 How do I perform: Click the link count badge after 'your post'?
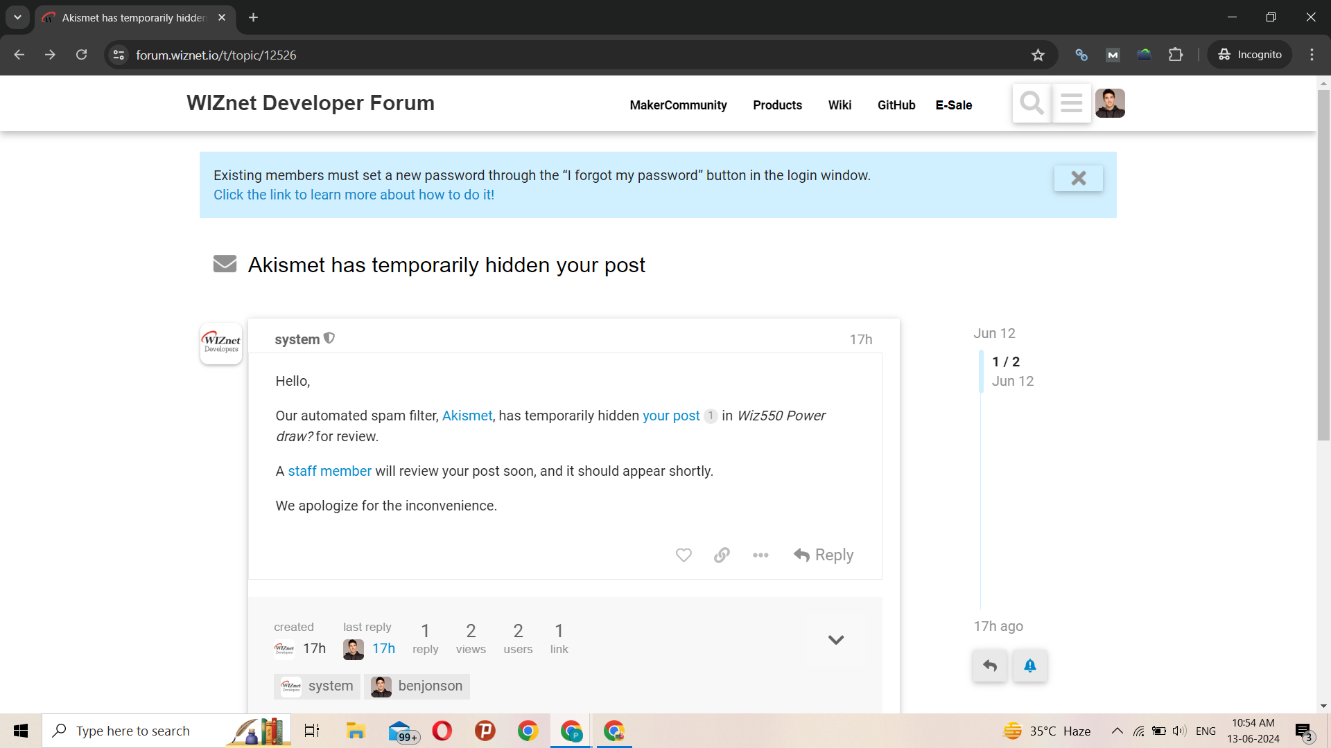pos(711,416)
